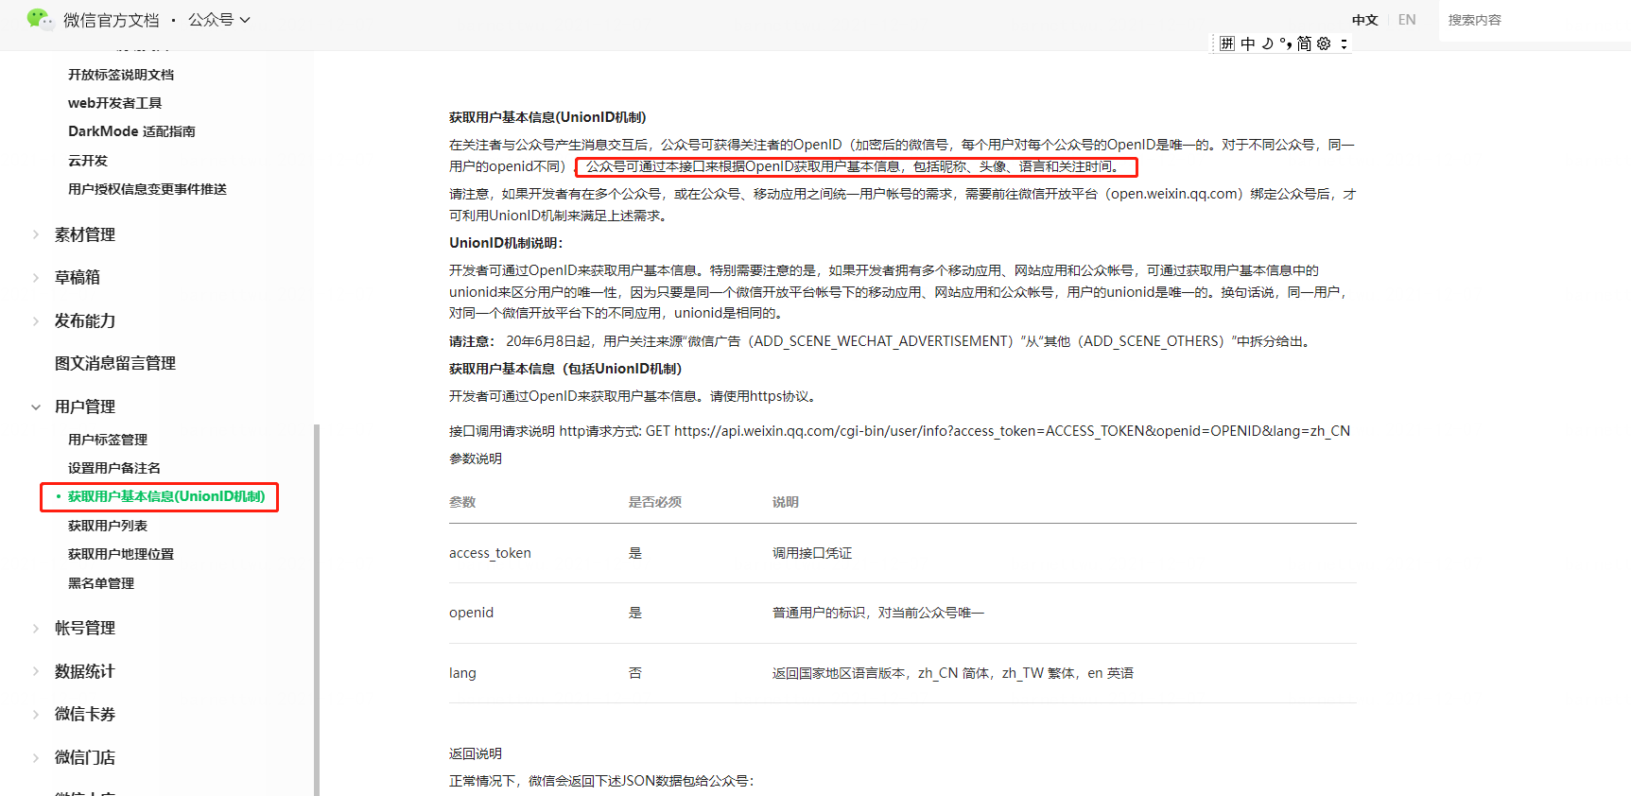Toggle the IME punctuation mode icon
The image size is (1631, 796).
tap(1286, 43)
